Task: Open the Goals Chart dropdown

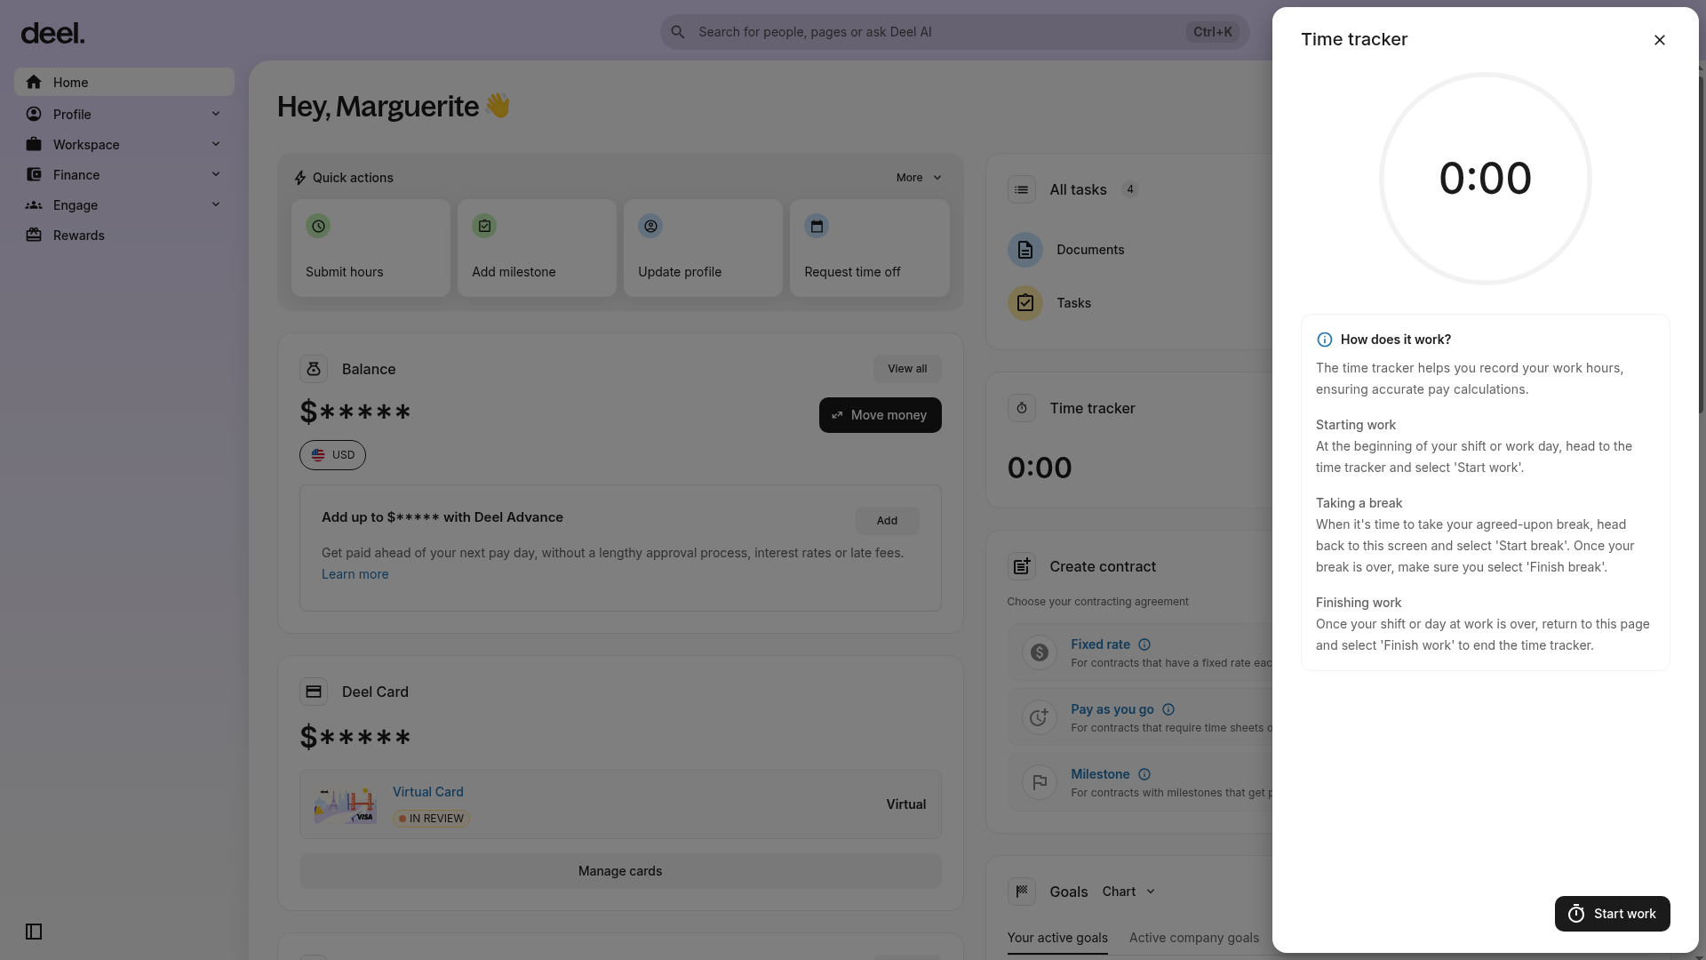Action: [x=1128, y=892]
